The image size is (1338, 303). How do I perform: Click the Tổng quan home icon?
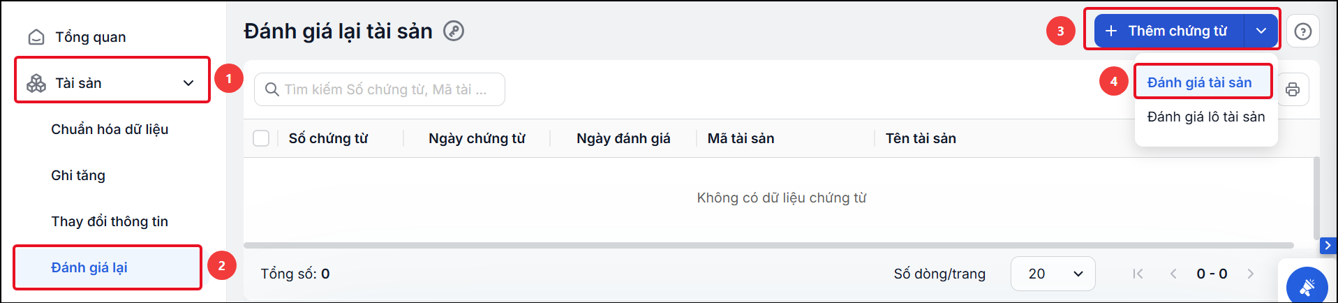pos(36,37)
